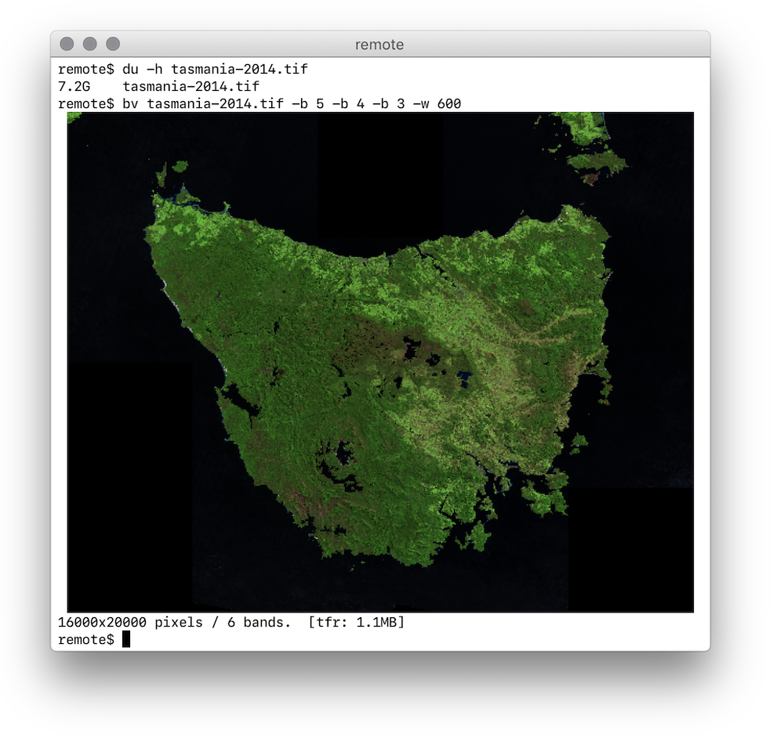Click the "remote" window title
This screenshot has width=784, height=741.
379,45
